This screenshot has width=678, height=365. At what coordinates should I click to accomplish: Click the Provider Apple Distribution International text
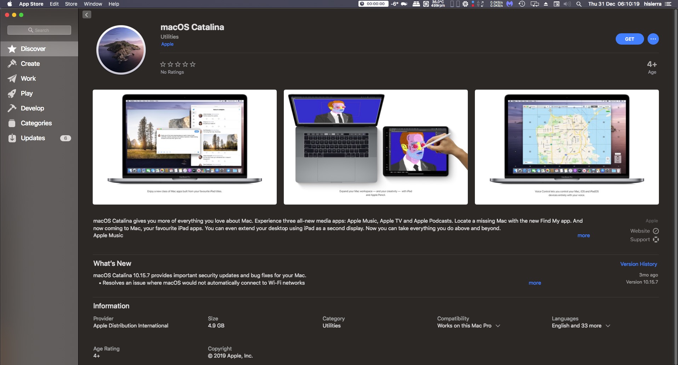click(x=131, y=326)
